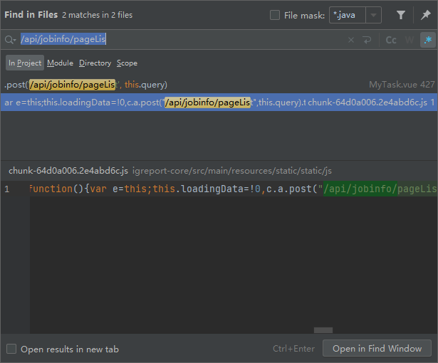
Task: Open search history magnifier icon
Action: (10, 40)
